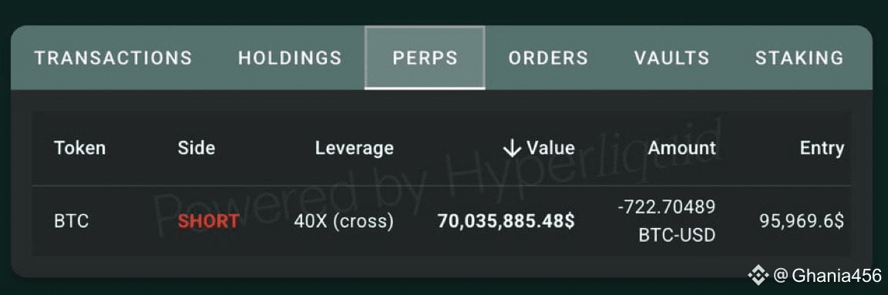Sort by Amount column header

point(682,149)
